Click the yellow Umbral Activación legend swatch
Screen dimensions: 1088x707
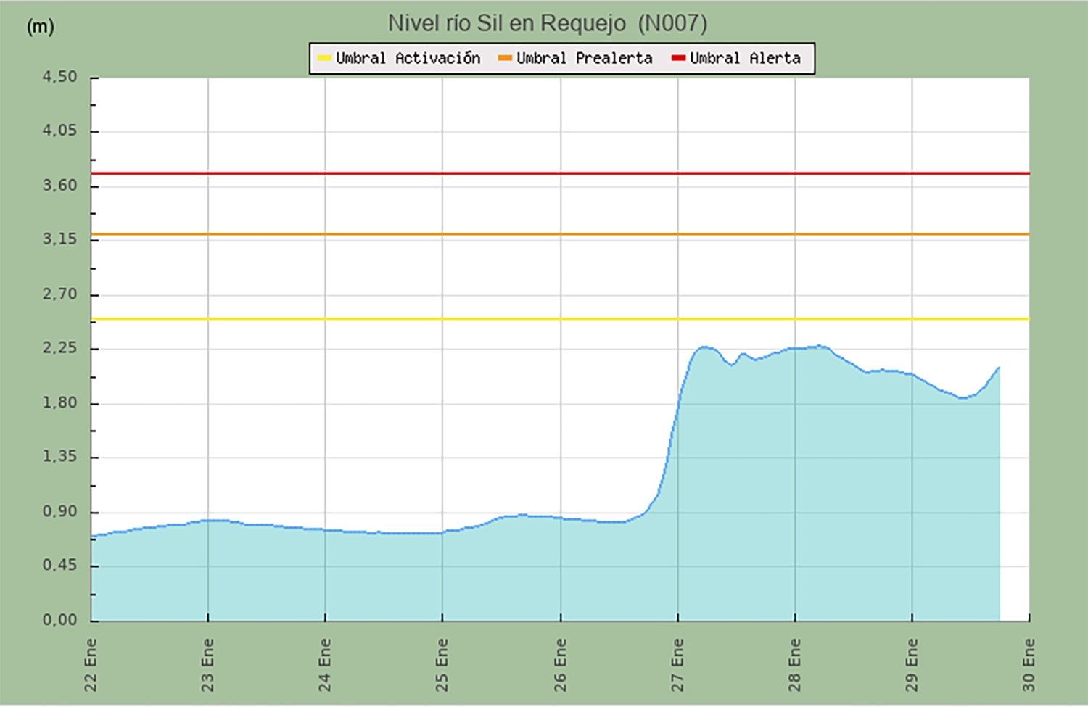324,58
